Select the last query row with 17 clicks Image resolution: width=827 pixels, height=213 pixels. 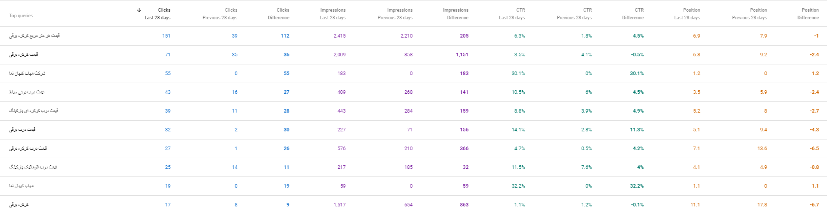[x=413, y=204]
